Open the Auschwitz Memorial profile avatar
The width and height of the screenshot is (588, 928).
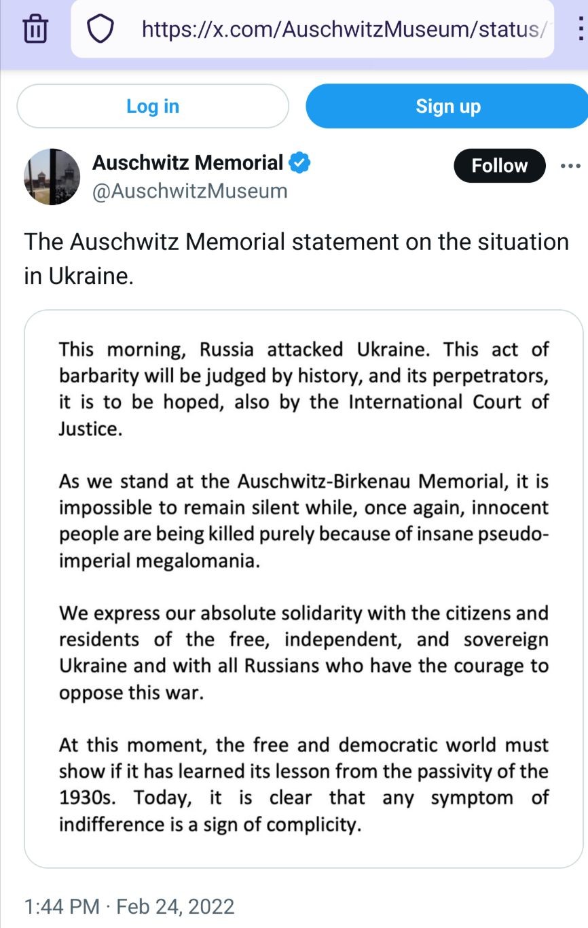click(x=52, y=177)
